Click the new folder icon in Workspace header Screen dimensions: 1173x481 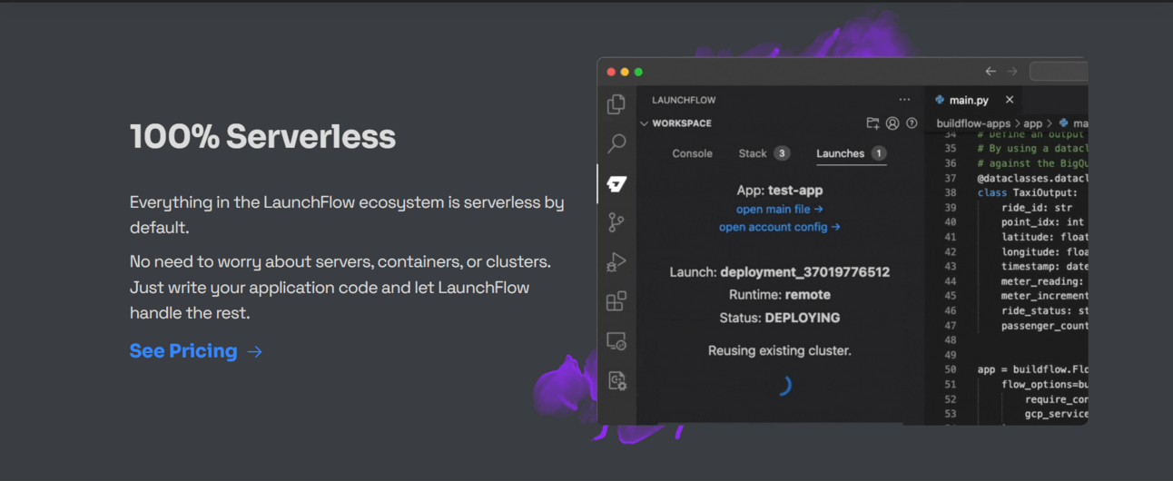coord(872,123)
